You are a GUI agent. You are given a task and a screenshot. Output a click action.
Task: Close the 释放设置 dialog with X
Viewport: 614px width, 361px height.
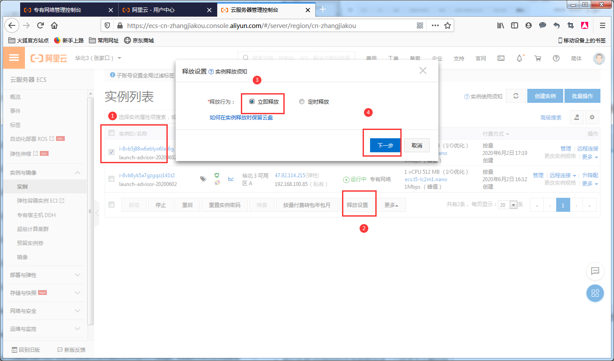[x=423, y=70]
